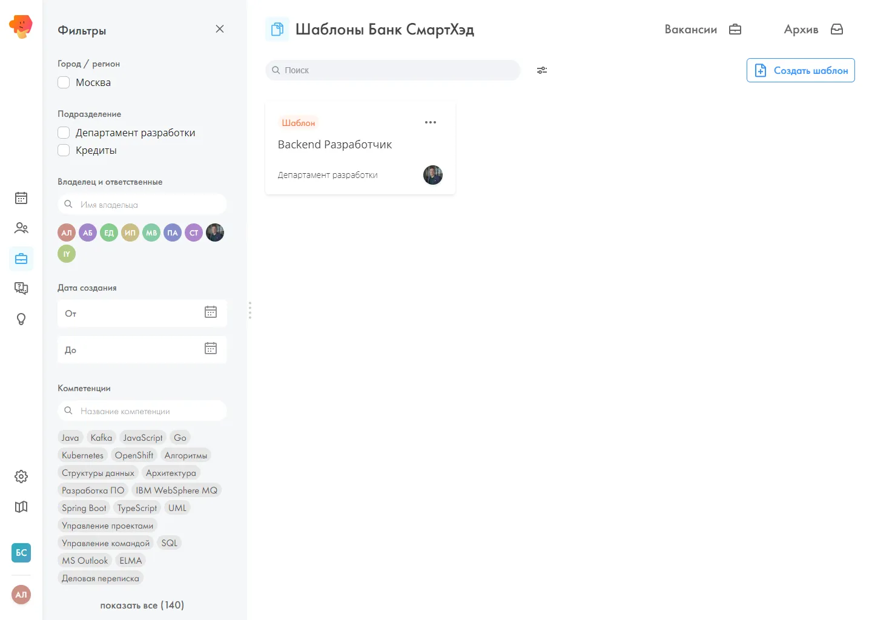This screenshot has height=620, width=872.
Task: Select the IBM WebSphere MQ tag
Action: pyautogui.click(x=176, y=490)
